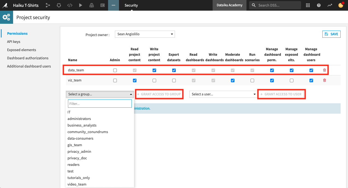
Task: Open the Help question mark icon
Action: (319, 5)
